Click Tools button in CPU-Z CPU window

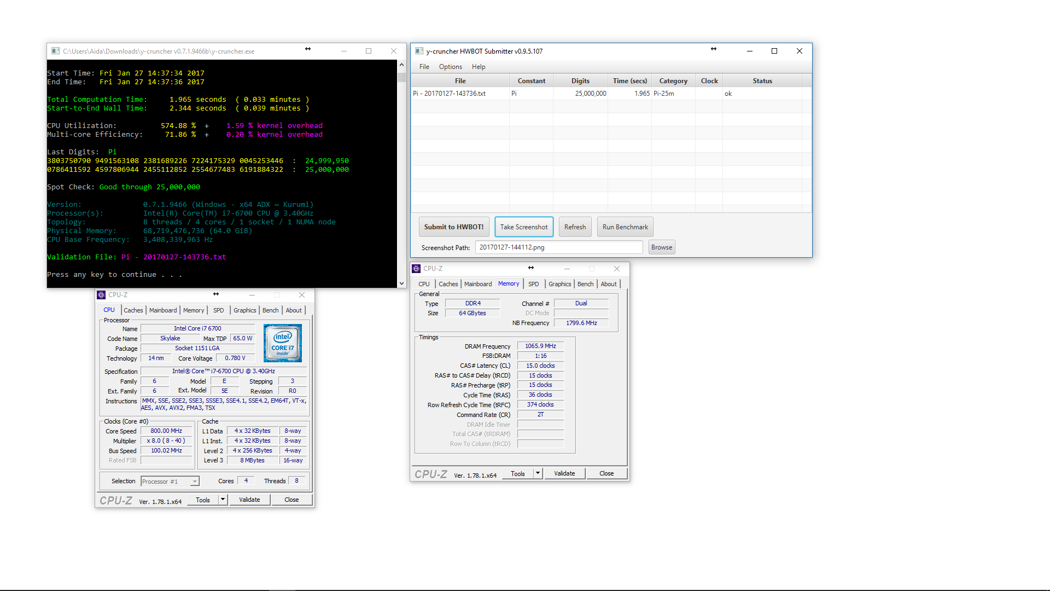pos(203,500)
